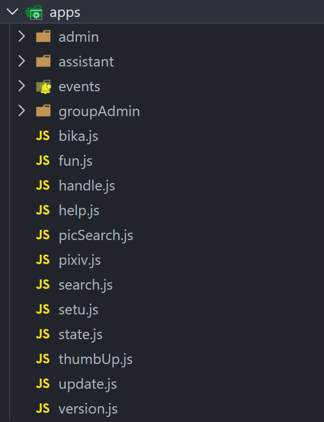Expand the groupAdmin folder chevron
Image resolution: width=324 pixels, height=422 pixels.
coord(21,110)
